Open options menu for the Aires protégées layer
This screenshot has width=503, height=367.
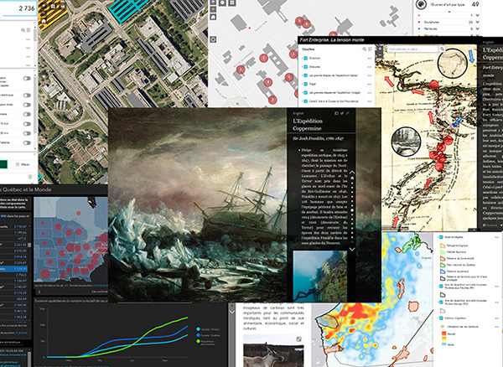497,237
